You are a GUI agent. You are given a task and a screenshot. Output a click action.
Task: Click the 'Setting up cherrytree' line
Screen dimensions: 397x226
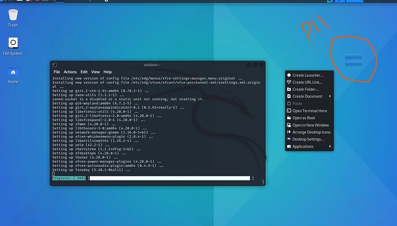click(97, 149)
